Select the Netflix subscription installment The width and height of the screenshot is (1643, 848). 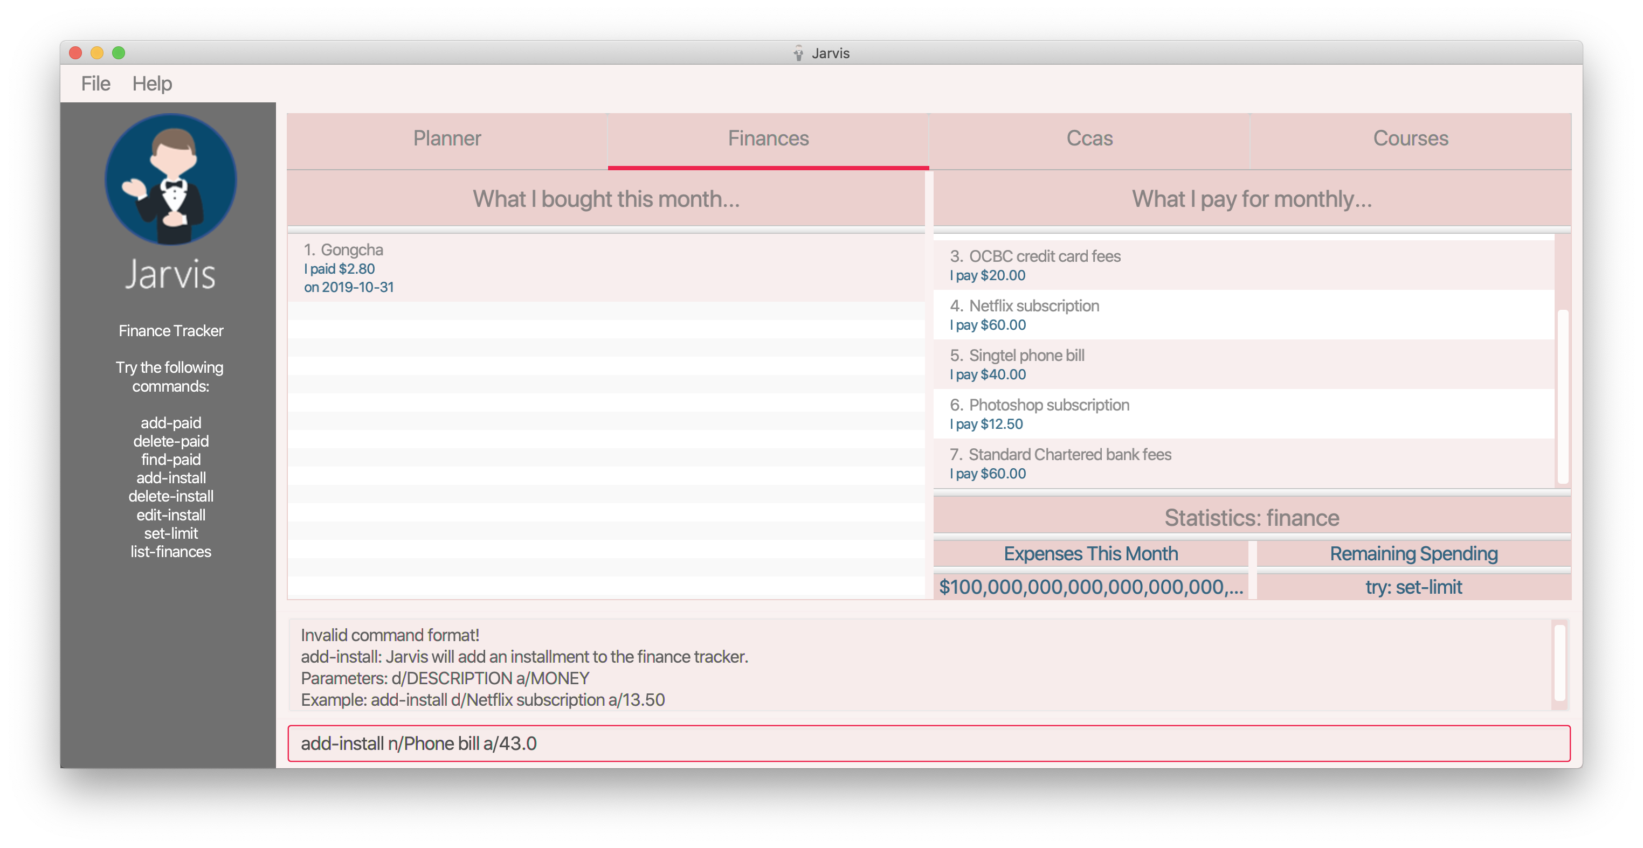[1242, 315]
